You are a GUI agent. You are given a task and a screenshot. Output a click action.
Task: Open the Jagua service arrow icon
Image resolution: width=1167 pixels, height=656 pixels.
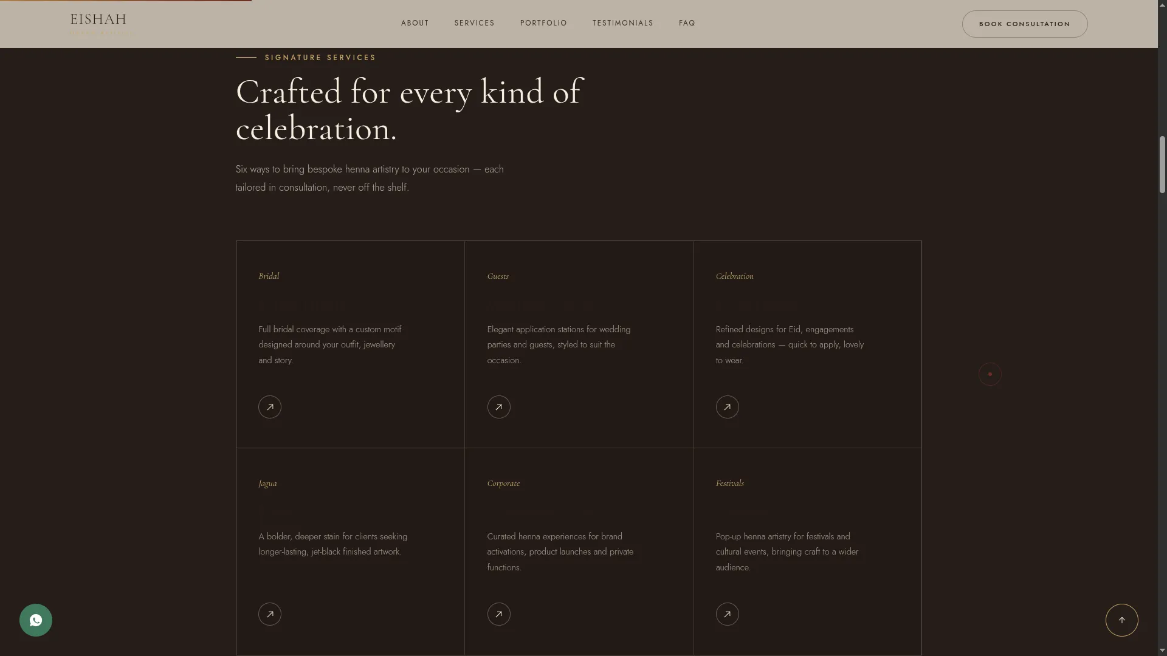pos(270,614)
